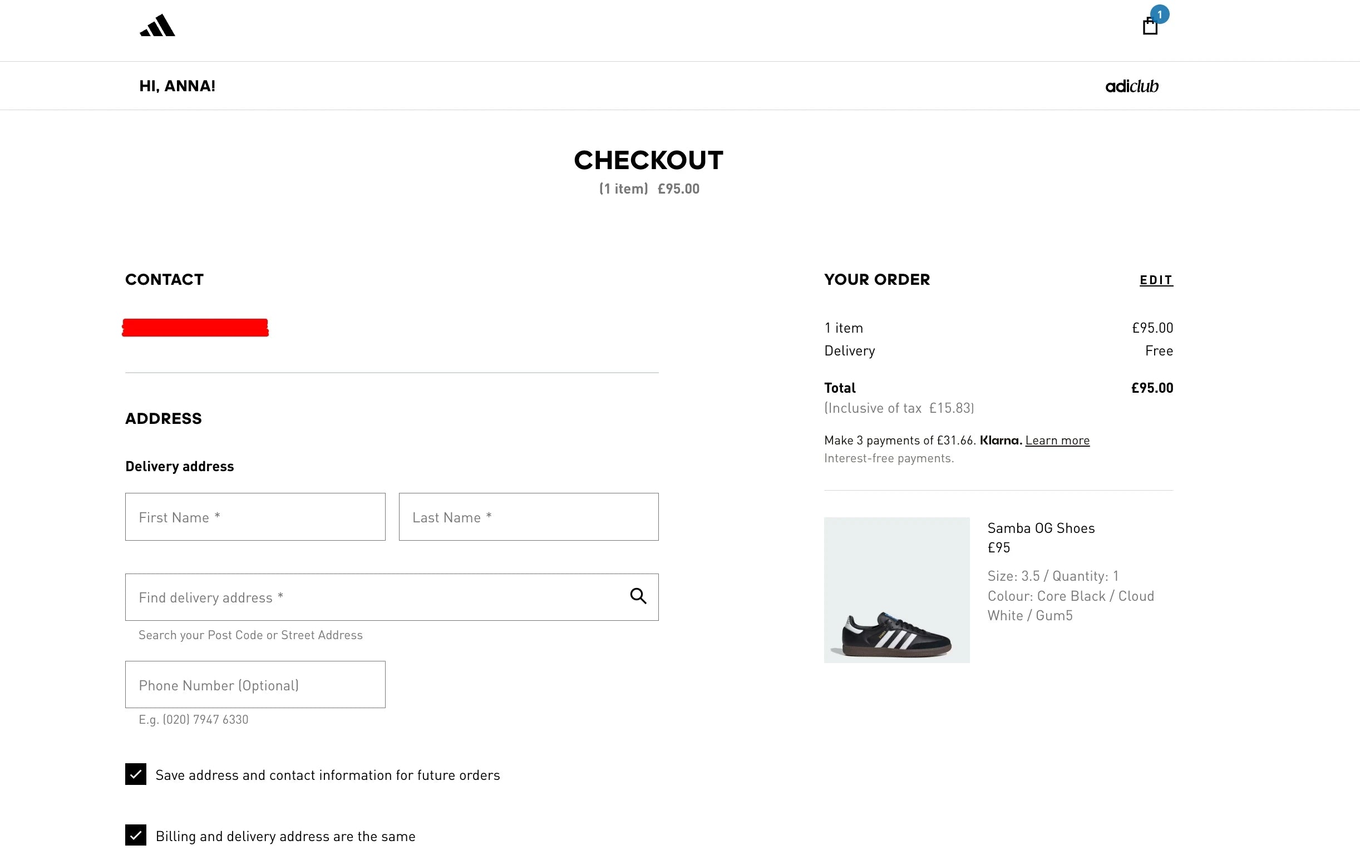Click the search icon in the delivery address field
Viewport: 1360px width, 850px height.
point(638,595)
